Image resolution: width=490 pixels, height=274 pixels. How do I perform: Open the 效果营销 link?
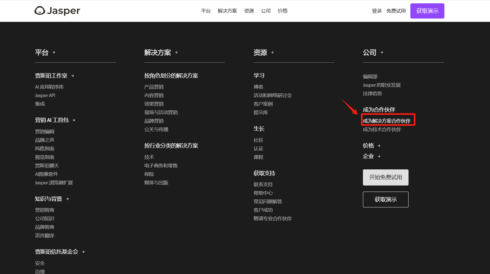[154, 104]
